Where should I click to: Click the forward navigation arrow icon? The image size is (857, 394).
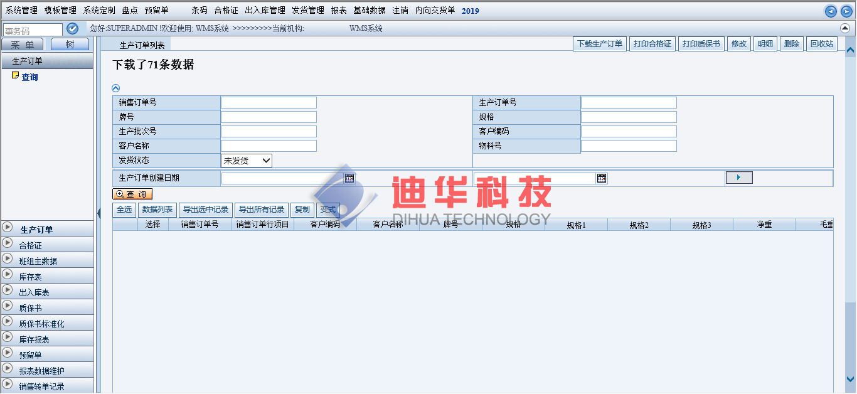coord(846,11)
